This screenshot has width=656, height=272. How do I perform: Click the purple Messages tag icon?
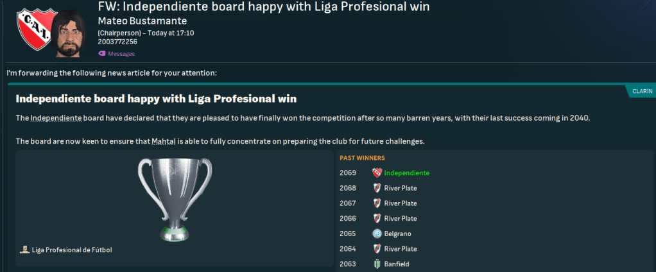[101, 54]
